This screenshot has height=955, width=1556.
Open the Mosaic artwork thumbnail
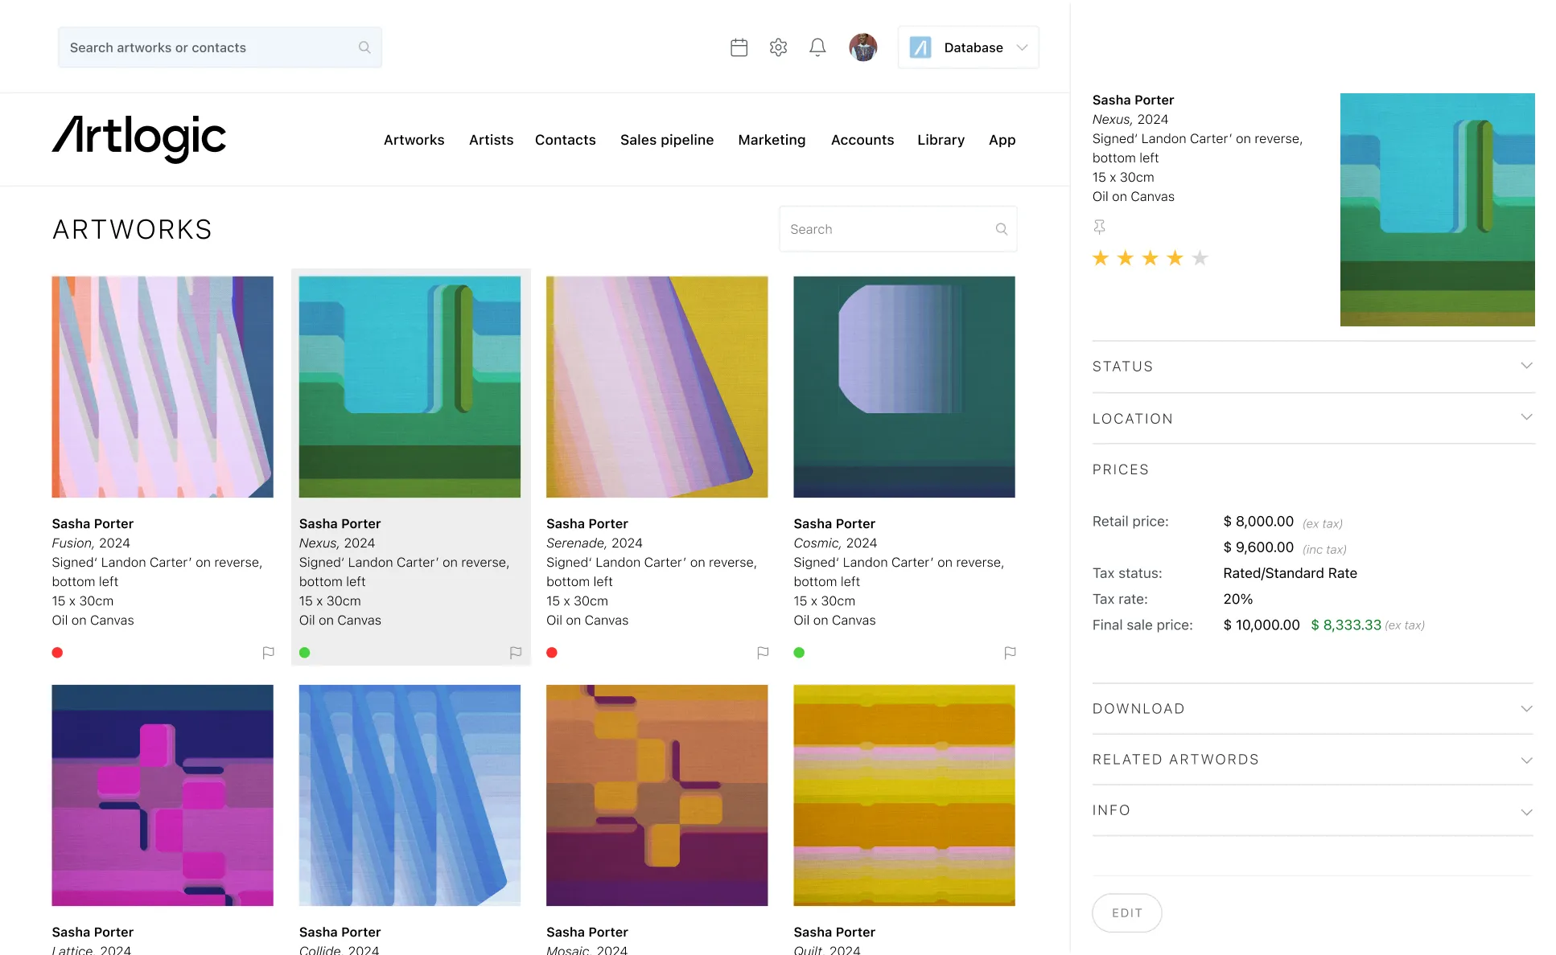pos(657,795)
